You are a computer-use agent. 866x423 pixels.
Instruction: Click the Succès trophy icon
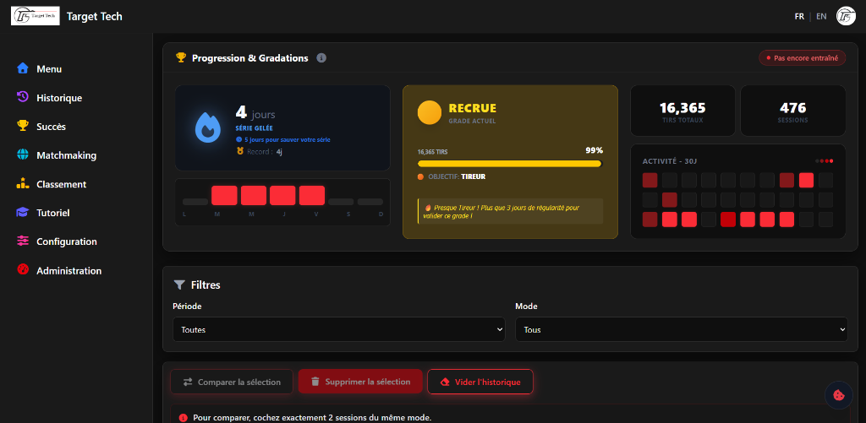[23, 126]
